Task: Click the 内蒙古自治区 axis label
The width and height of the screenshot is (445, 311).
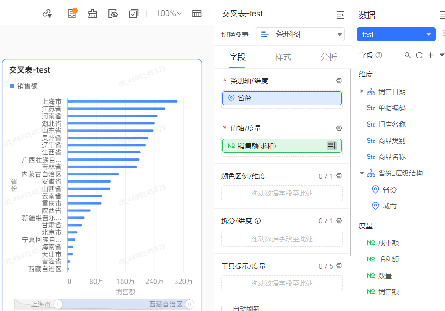Action: pos(42,174)
